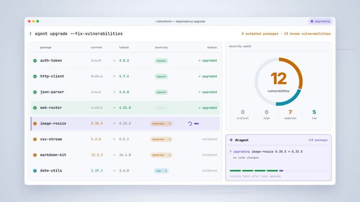Click the http-client package name
Image resolution: width=360 pixels, height=202 pixels.
52,76
